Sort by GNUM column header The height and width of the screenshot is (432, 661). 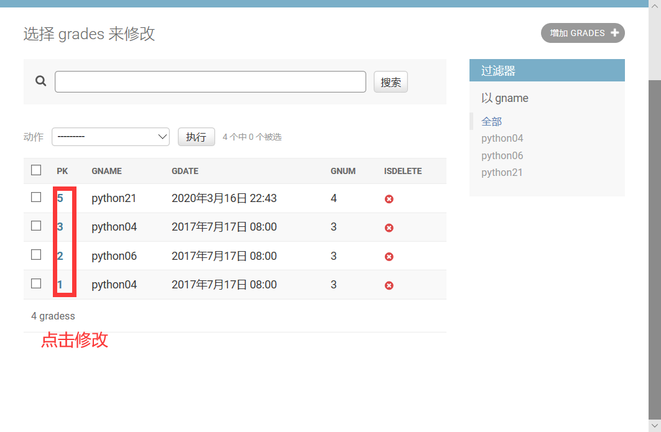pyautogui.click(x=343, y=171)
